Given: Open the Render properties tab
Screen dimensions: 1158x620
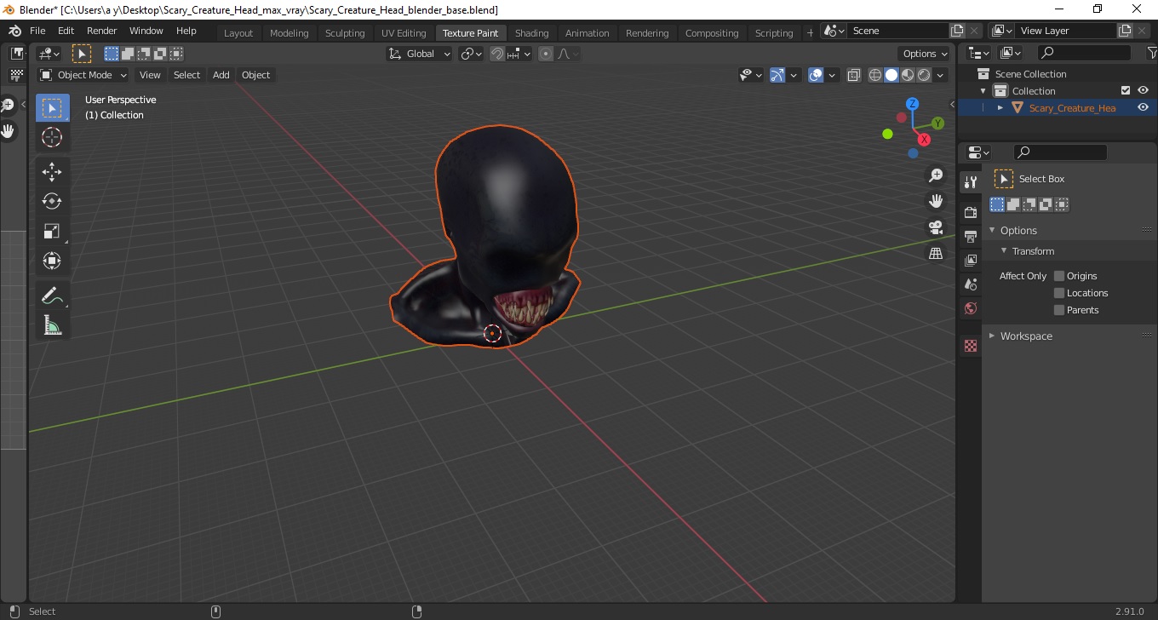Looking at the screenshot, I should coord(970,212).
